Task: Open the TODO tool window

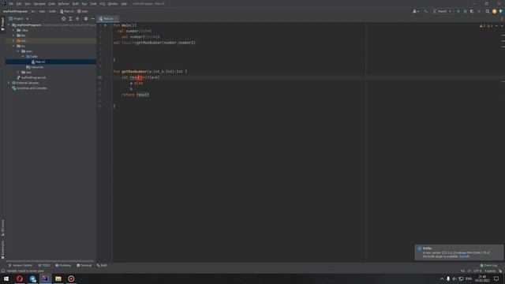Action: (x=44, y=265)
